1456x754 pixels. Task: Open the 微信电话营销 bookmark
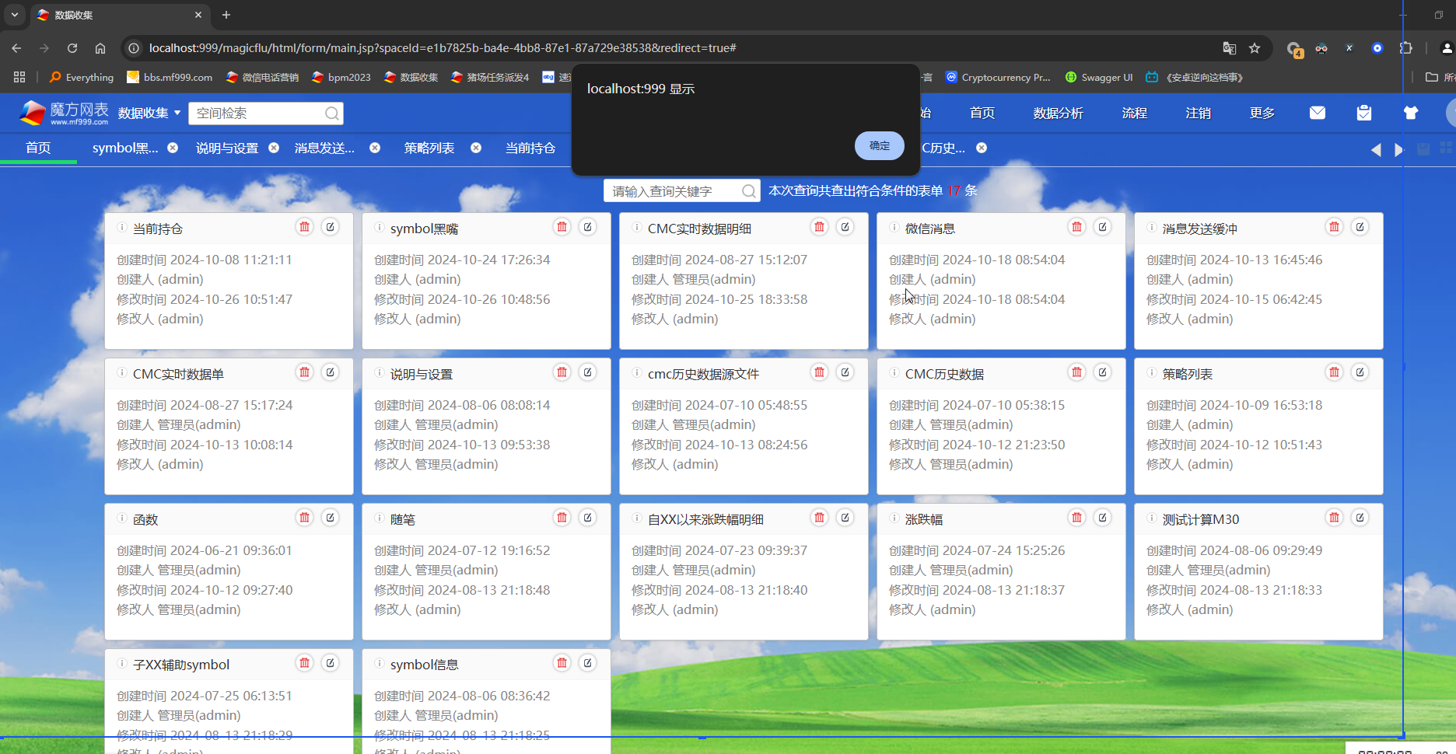tap(263, 77)
